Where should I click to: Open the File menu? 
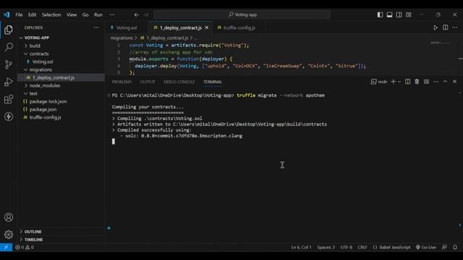(x=19, y=14)
